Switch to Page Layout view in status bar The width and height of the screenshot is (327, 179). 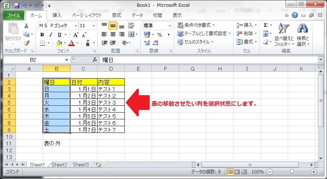237,172
